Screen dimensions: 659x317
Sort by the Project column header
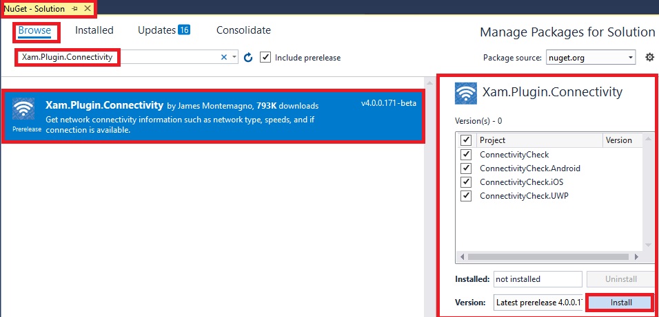[x=540, y=140]
